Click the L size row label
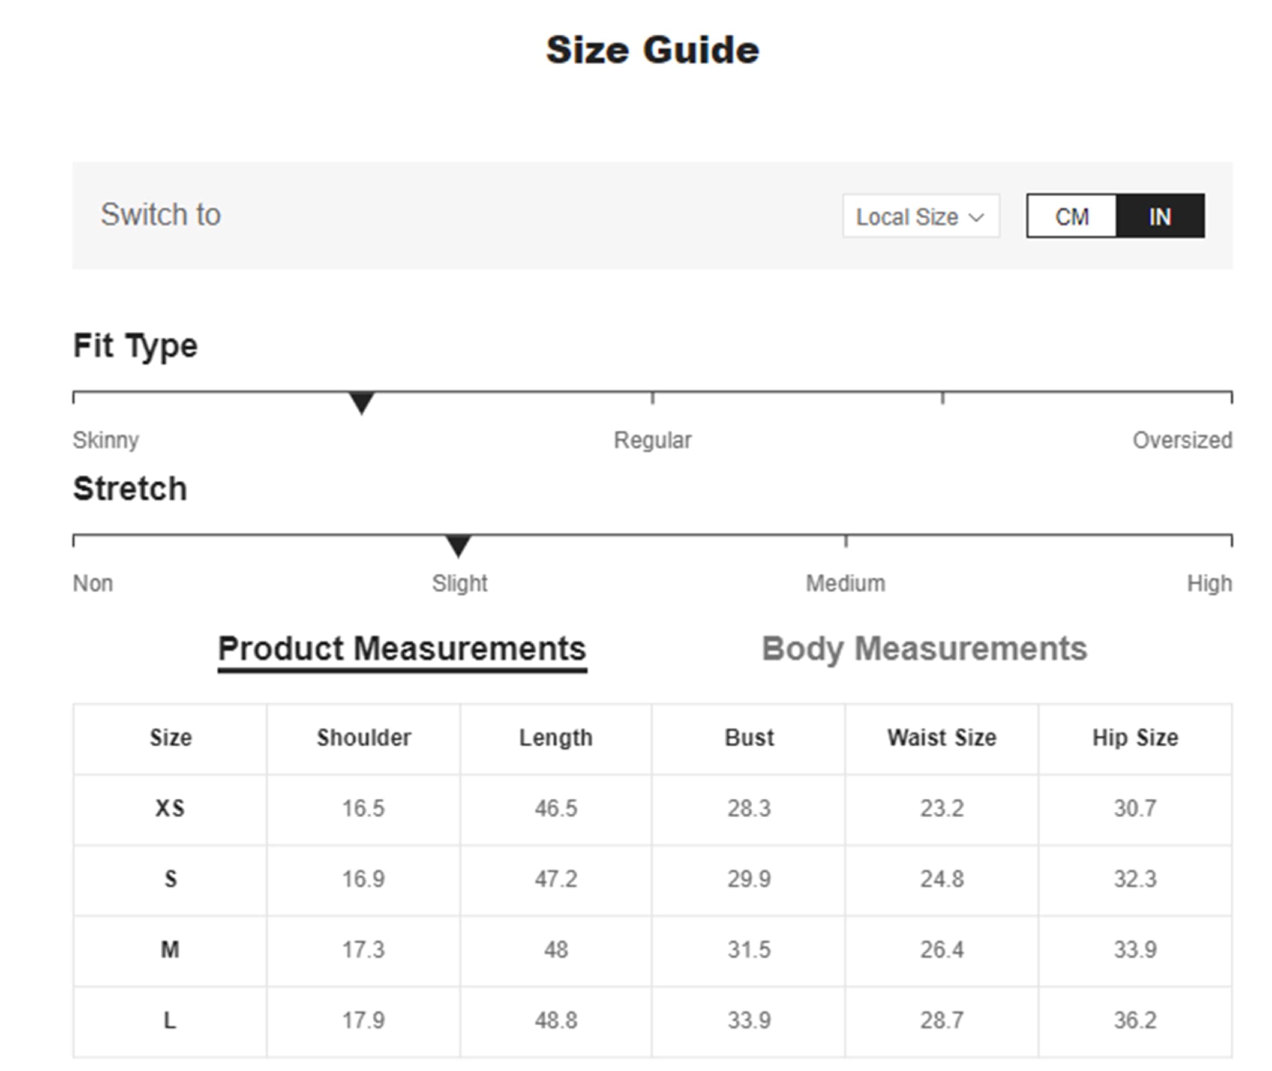 170,1020
